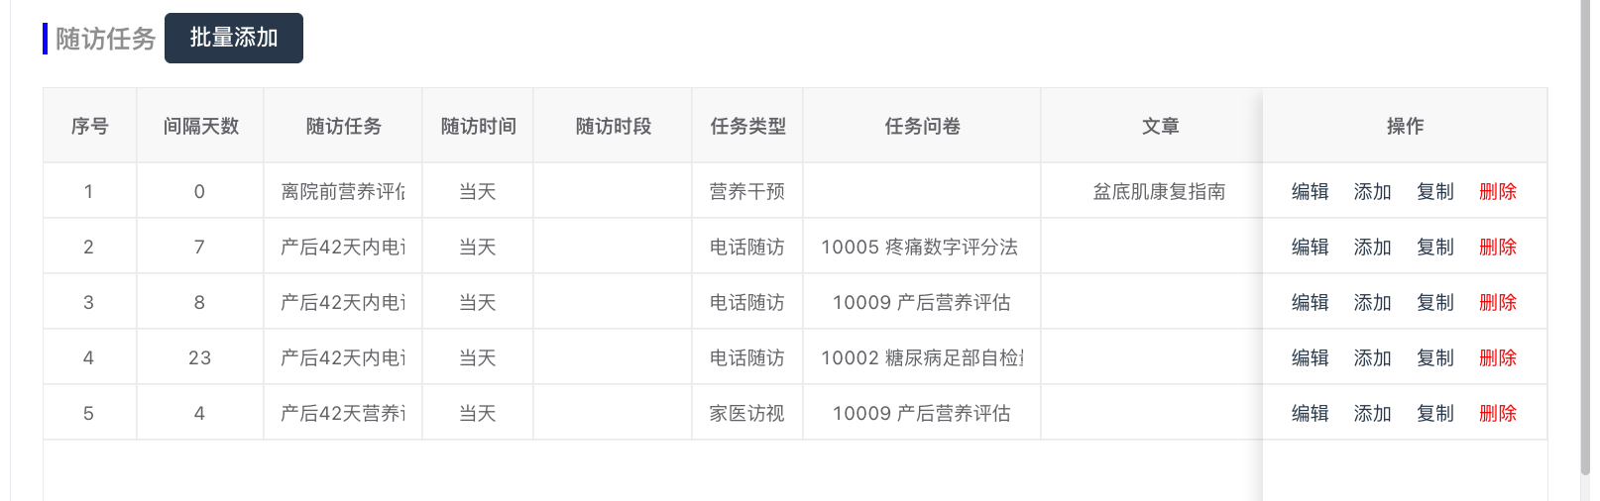Click the 任务问卷 column header

pyautogui.click(x=922, y=126)
